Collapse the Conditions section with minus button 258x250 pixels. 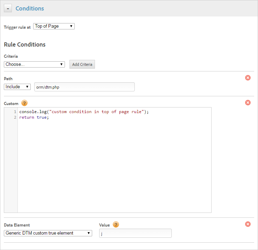tap(8, 8)
